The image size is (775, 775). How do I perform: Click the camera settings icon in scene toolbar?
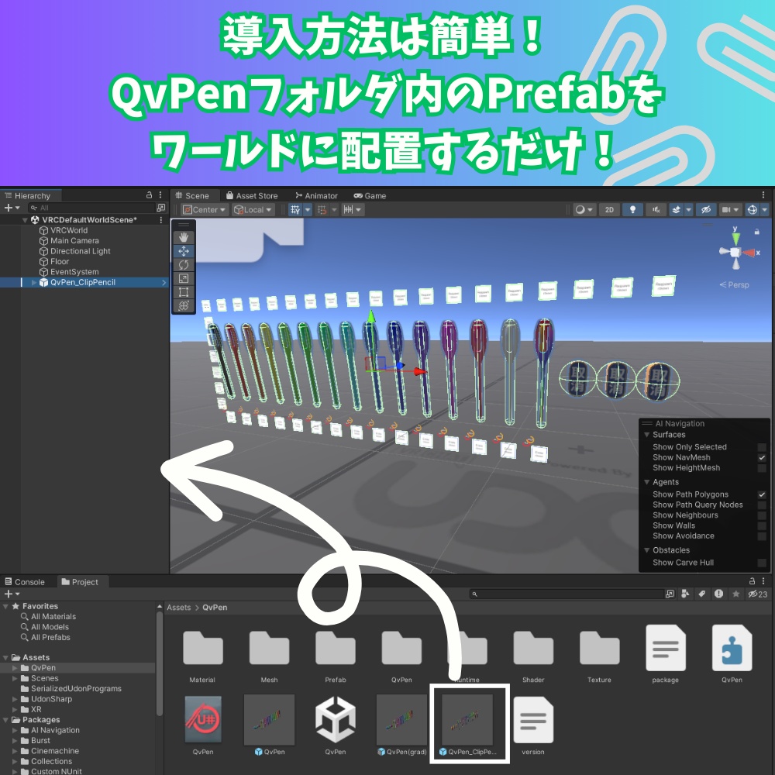[x=725, y=209]
